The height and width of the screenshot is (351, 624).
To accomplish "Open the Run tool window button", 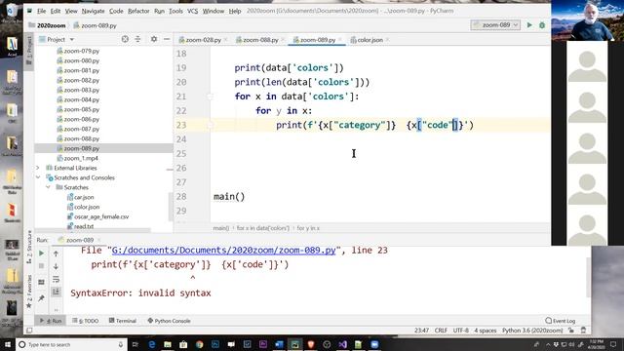I will click(x=51, y=321).
